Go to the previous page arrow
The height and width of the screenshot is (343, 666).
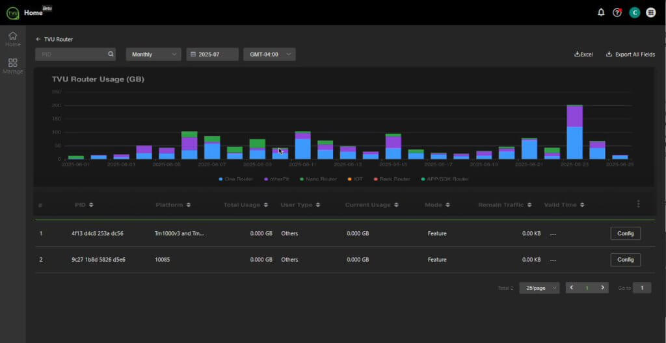[572, 288]
